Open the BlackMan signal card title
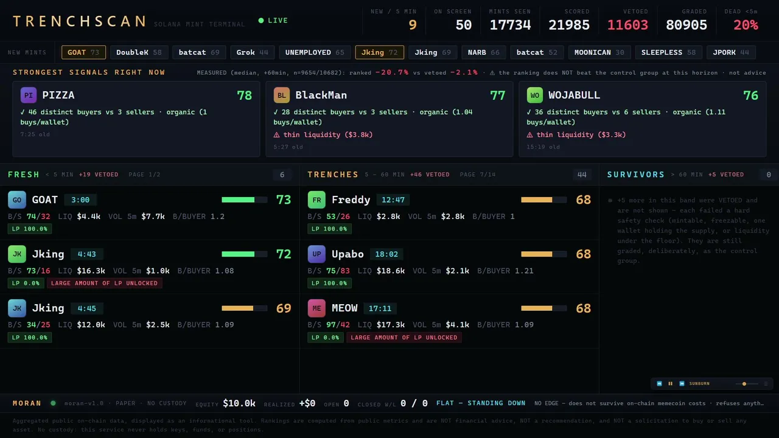The width and height of the screenshot is (779, 438). (x=321, y=96)
